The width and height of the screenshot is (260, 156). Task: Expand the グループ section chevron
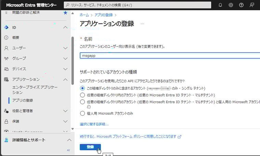point(65,59)
